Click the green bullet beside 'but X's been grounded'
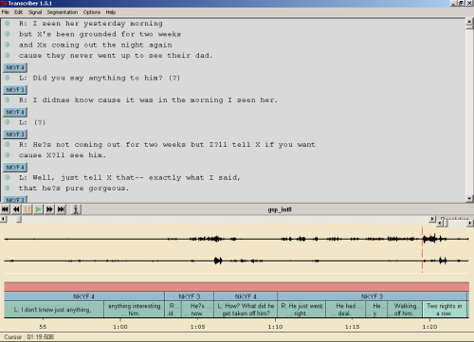The width and height of the screenshot is (474, 342). (8, 34)
